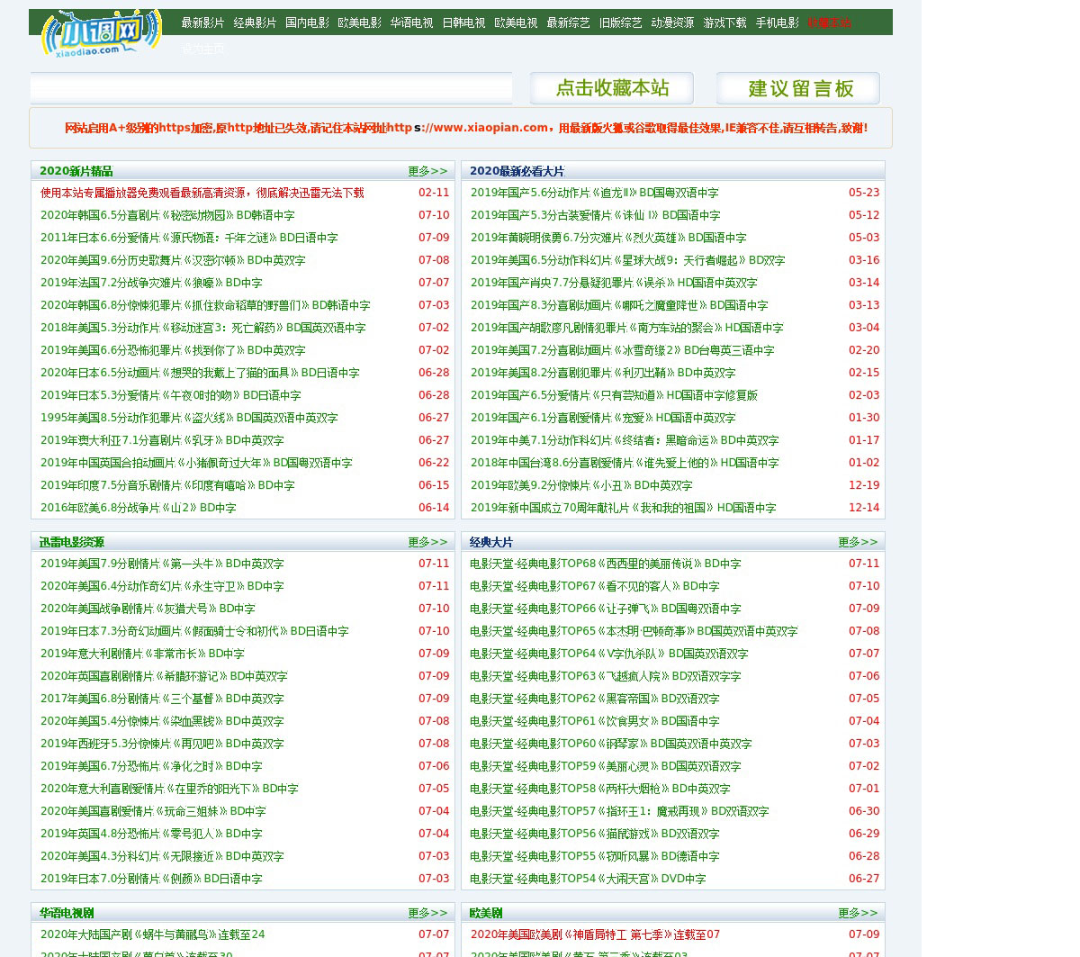Open 欧美电影 in the top navigation
This screenshot has width=1080, height=957.
click(359, 23)
